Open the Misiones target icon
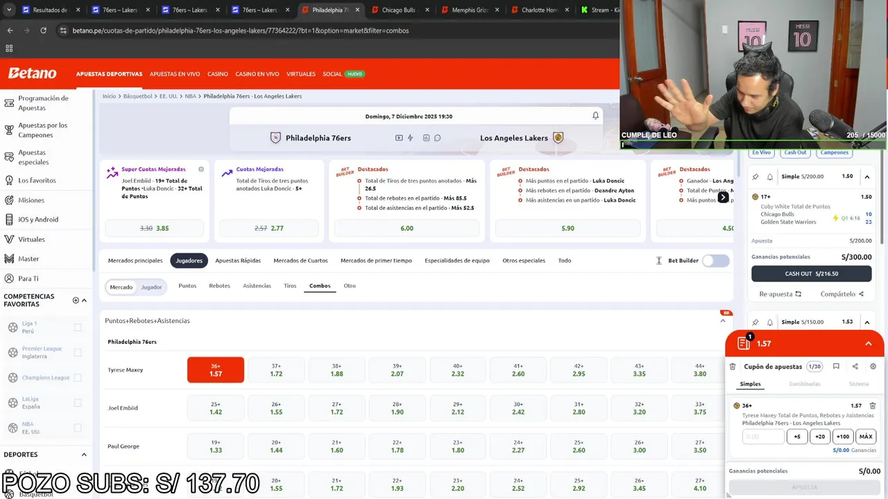This screenshot has width=888, height=499. [x=9, y=200]
